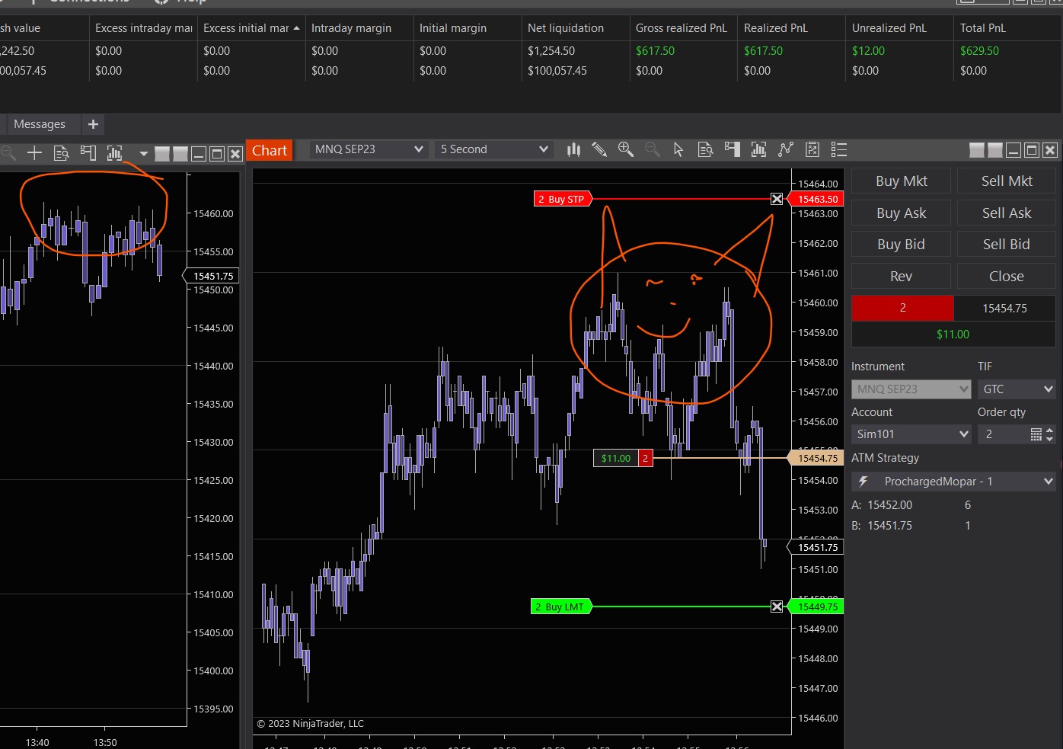The height and width of the screenshot is (749, 1063).
Task: Click the Unrealized PnL value $12.00
Action: point(868,51)
